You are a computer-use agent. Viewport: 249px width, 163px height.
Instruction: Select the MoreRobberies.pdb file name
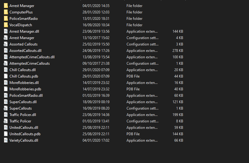[x=25, y=89]
